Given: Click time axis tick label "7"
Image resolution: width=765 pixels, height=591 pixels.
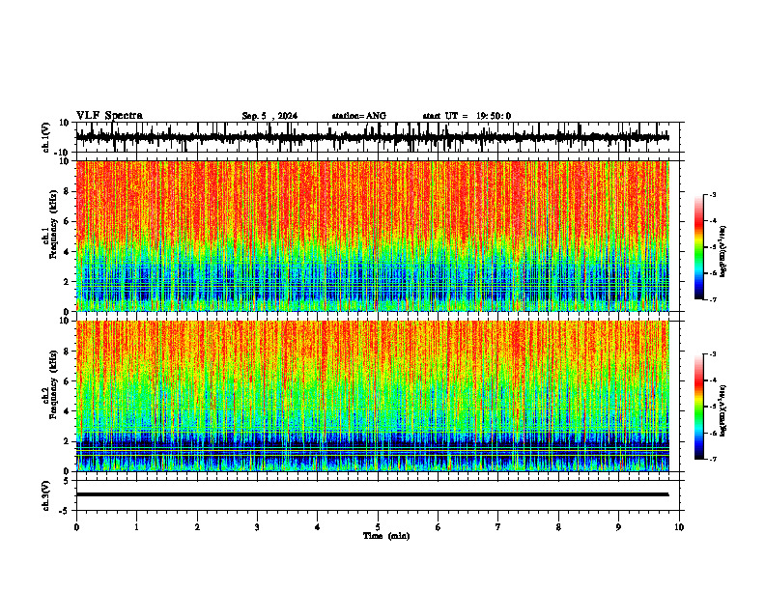Looking at the screenshot, I should (x=498, y=527).
